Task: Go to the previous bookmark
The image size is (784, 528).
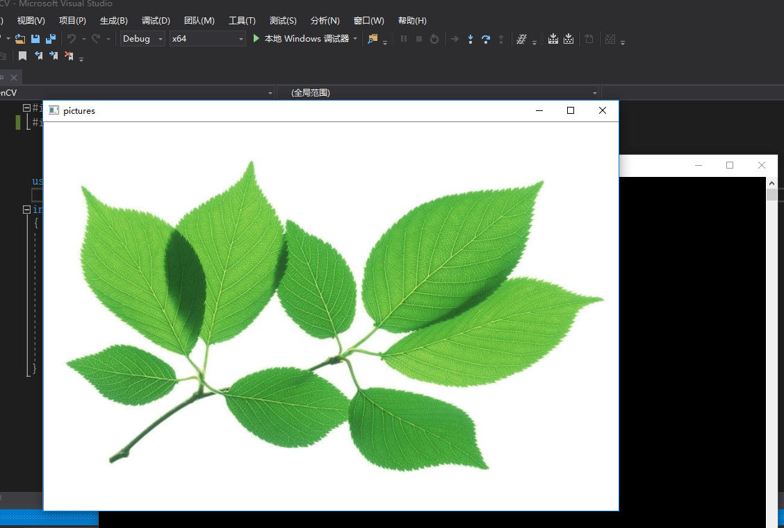Action: click(x=38, y=56)
